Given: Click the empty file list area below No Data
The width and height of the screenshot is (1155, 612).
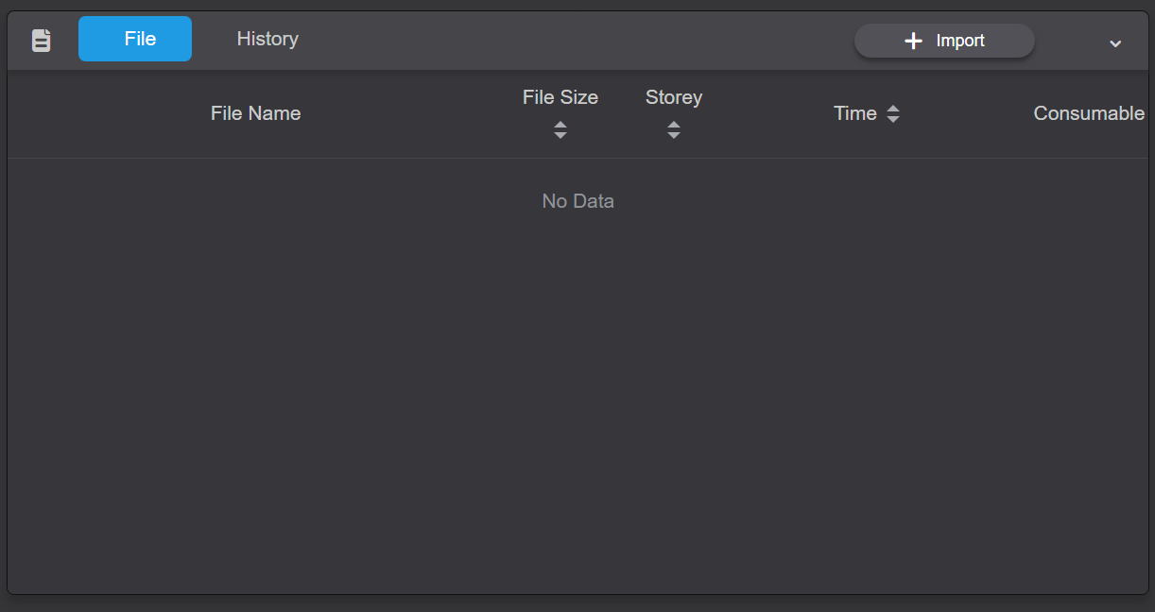Looking at the screenshot, I should click(577, 397).
